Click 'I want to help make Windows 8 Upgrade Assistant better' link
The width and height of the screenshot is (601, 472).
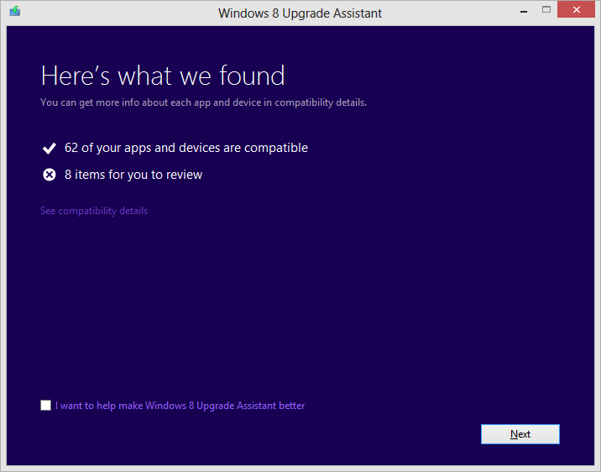tap(180, 406)
